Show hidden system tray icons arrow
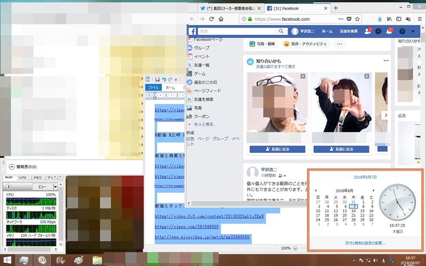This screenshot has width=426, height=266. pyautogui.click(x=354, y=261)
